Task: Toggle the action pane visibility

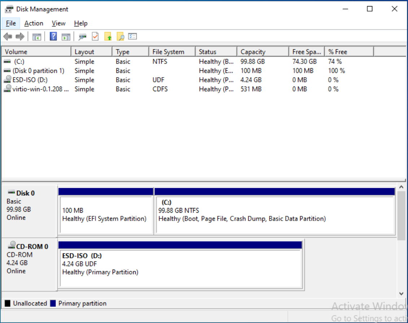Action: click(x=65, y=36)
